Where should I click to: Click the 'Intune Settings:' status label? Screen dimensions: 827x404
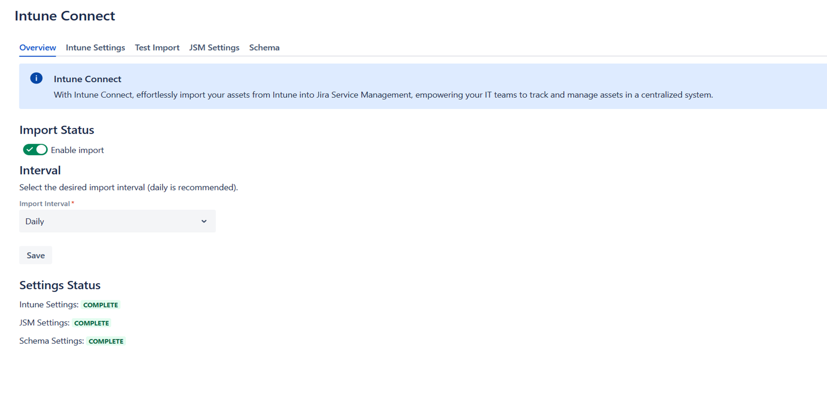pos(49,304)
